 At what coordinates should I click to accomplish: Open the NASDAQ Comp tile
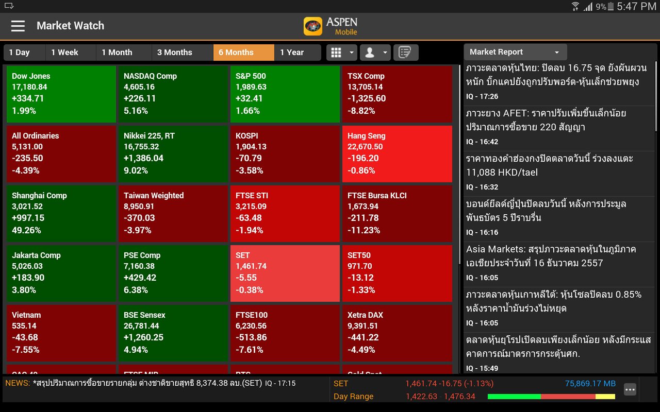tap(173, 94)
